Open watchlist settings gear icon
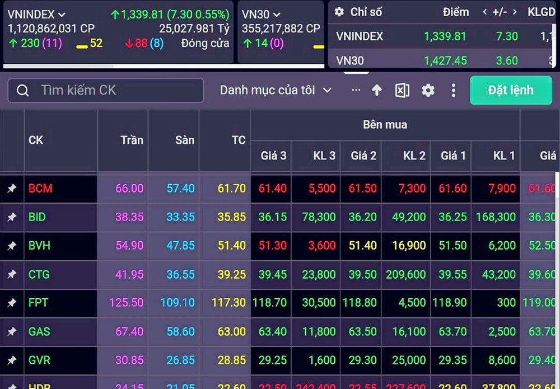The image size is (560, 389). (x=428, y=91)
